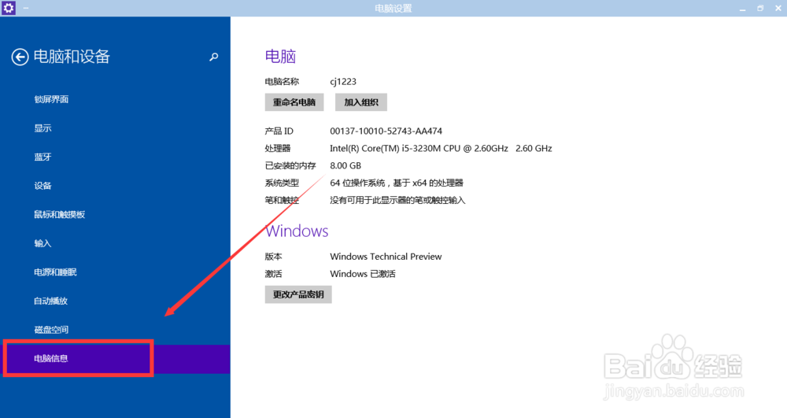Viewport: 787px width, 418px height.
Task: Open the 显示 settings page
Action: tap(42, 128)
